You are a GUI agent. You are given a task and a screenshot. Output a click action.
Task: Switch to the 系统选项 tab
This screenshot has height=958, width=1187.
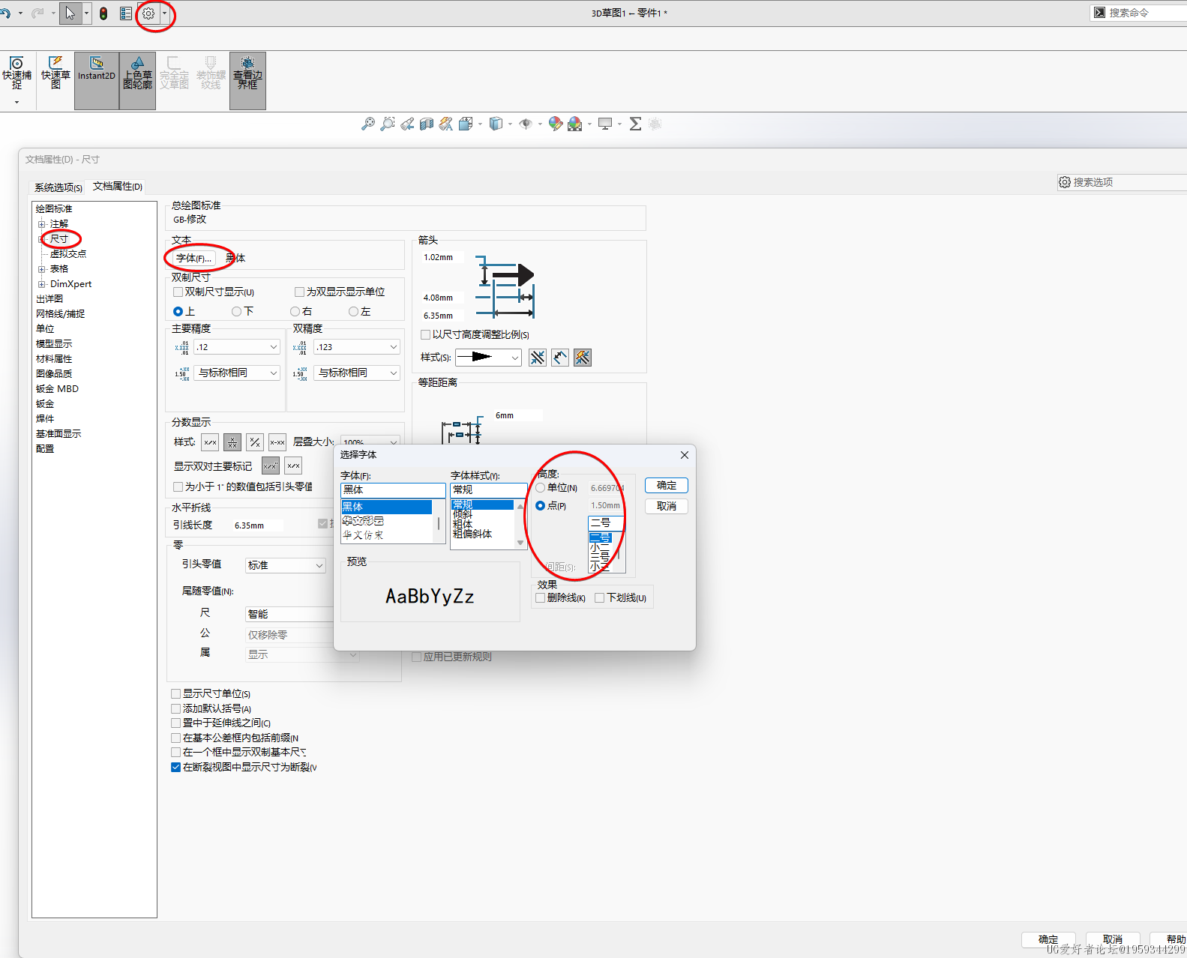[x=58, y=187]
